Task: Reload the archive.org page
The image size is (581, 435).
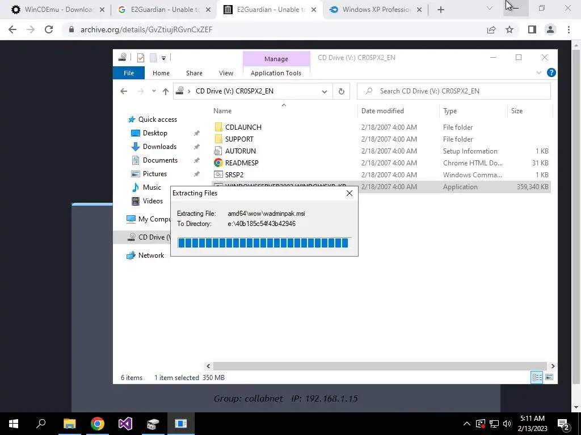Action: (x=49, y=29)
